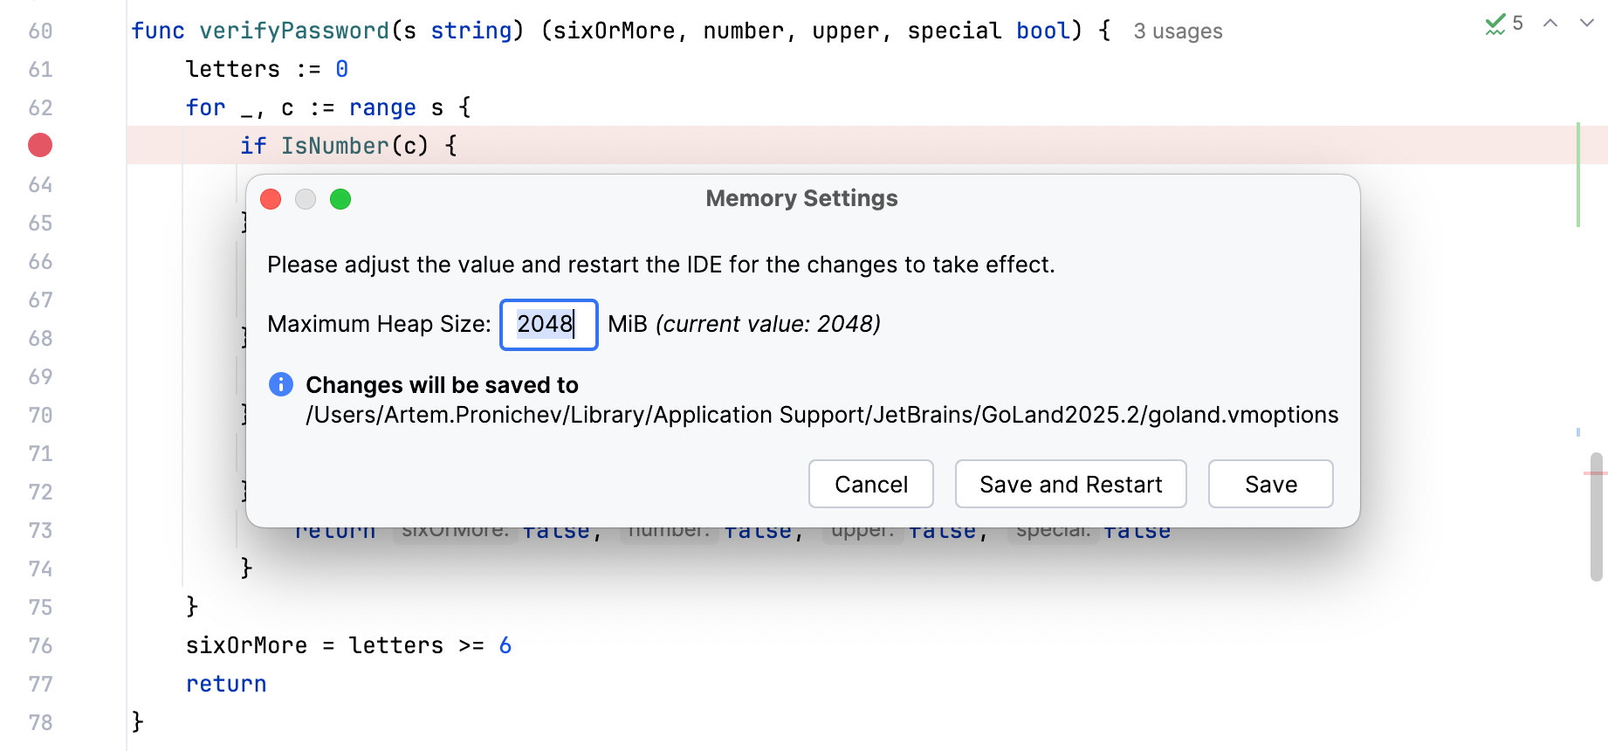
Task: Click line number 62 in the gutter
Action: (x=40, y=107)
